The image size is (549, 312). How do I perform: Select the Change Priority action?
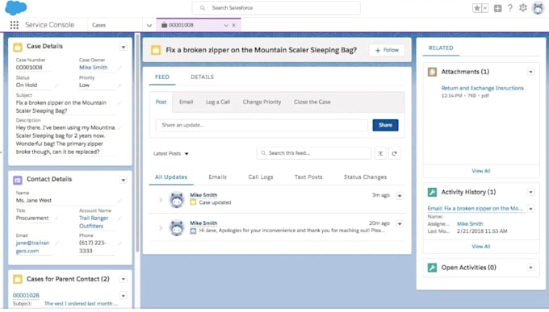(262, 102)
